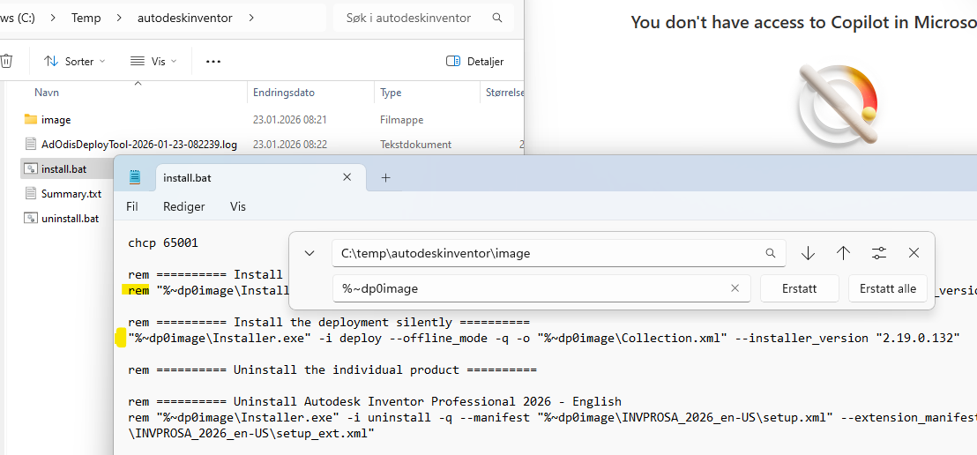The width and height of the screenshot is (977, 455).
Task: Close the find and replace bar
Action: [x=914, y=253]
